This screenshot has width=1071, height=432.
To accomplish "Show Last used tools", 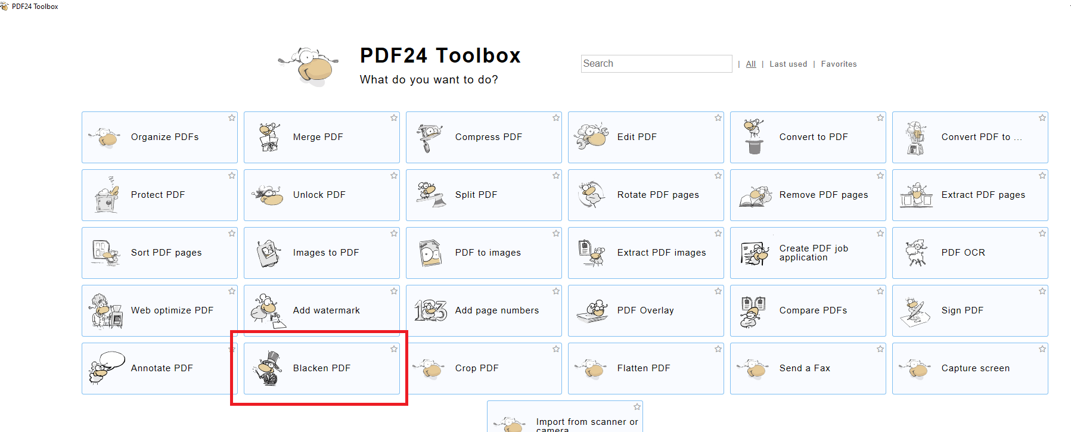I will coord(788,64).
